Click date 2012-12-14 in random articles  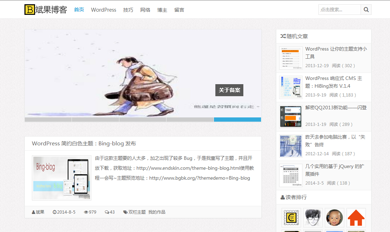coord(317,153)
